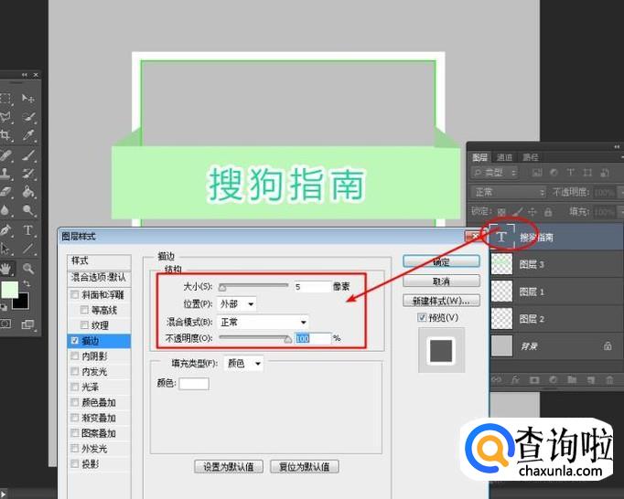This screenshot has width=624, height=499.
Task: Select the Eraser tool
Action: pyautogui.click(x=5, y=192)
